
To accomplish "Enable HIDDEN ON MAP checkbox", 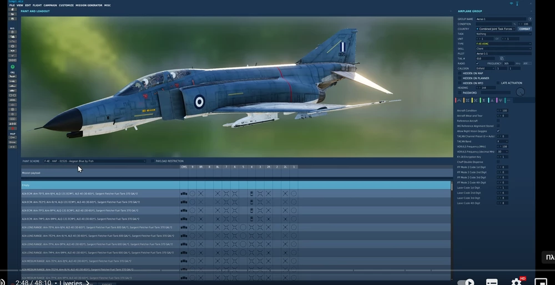I will pos(460,73).
